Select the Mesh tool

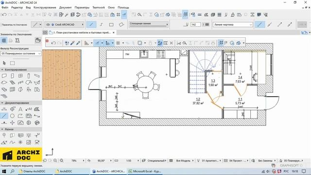4,96
